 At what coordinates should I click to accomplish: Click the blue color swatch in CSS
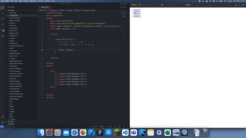67,50
